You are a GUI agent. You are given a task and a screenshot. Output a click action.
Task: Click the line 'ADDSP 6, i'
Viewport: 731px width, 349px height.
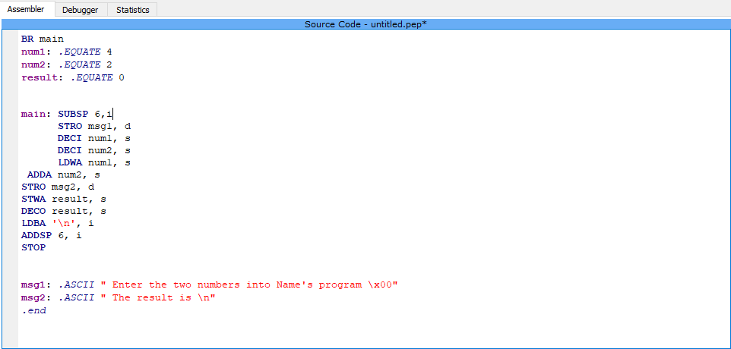click(x=52, y=235)
